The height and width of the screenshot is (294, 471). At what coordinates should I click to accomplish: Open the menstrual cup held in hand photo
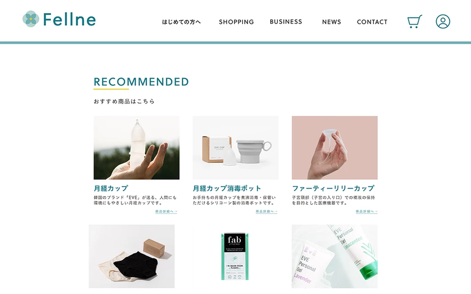click(x=137, y=148)
